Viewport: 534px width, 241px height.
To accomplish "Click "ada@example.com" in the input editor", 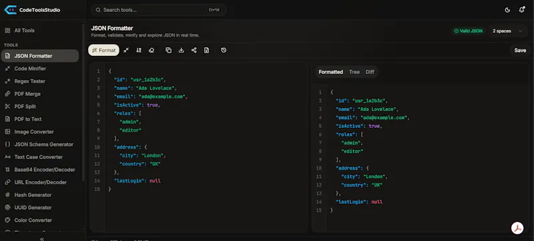I will [x=162, y=97].
